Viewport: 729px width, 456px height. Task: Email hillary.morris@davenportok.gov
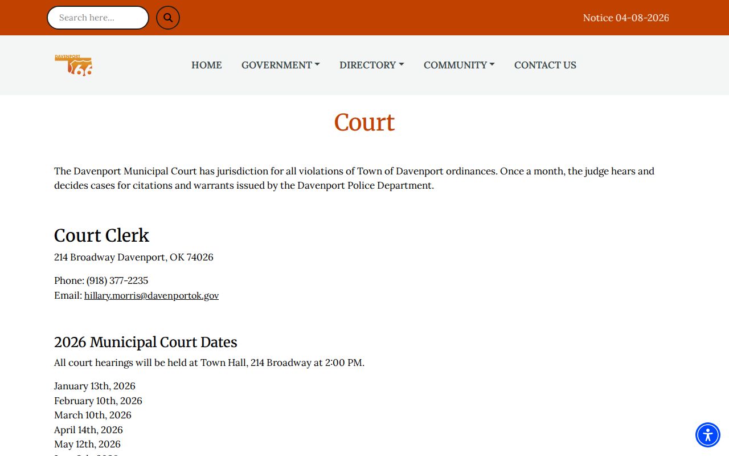(151, 295)
